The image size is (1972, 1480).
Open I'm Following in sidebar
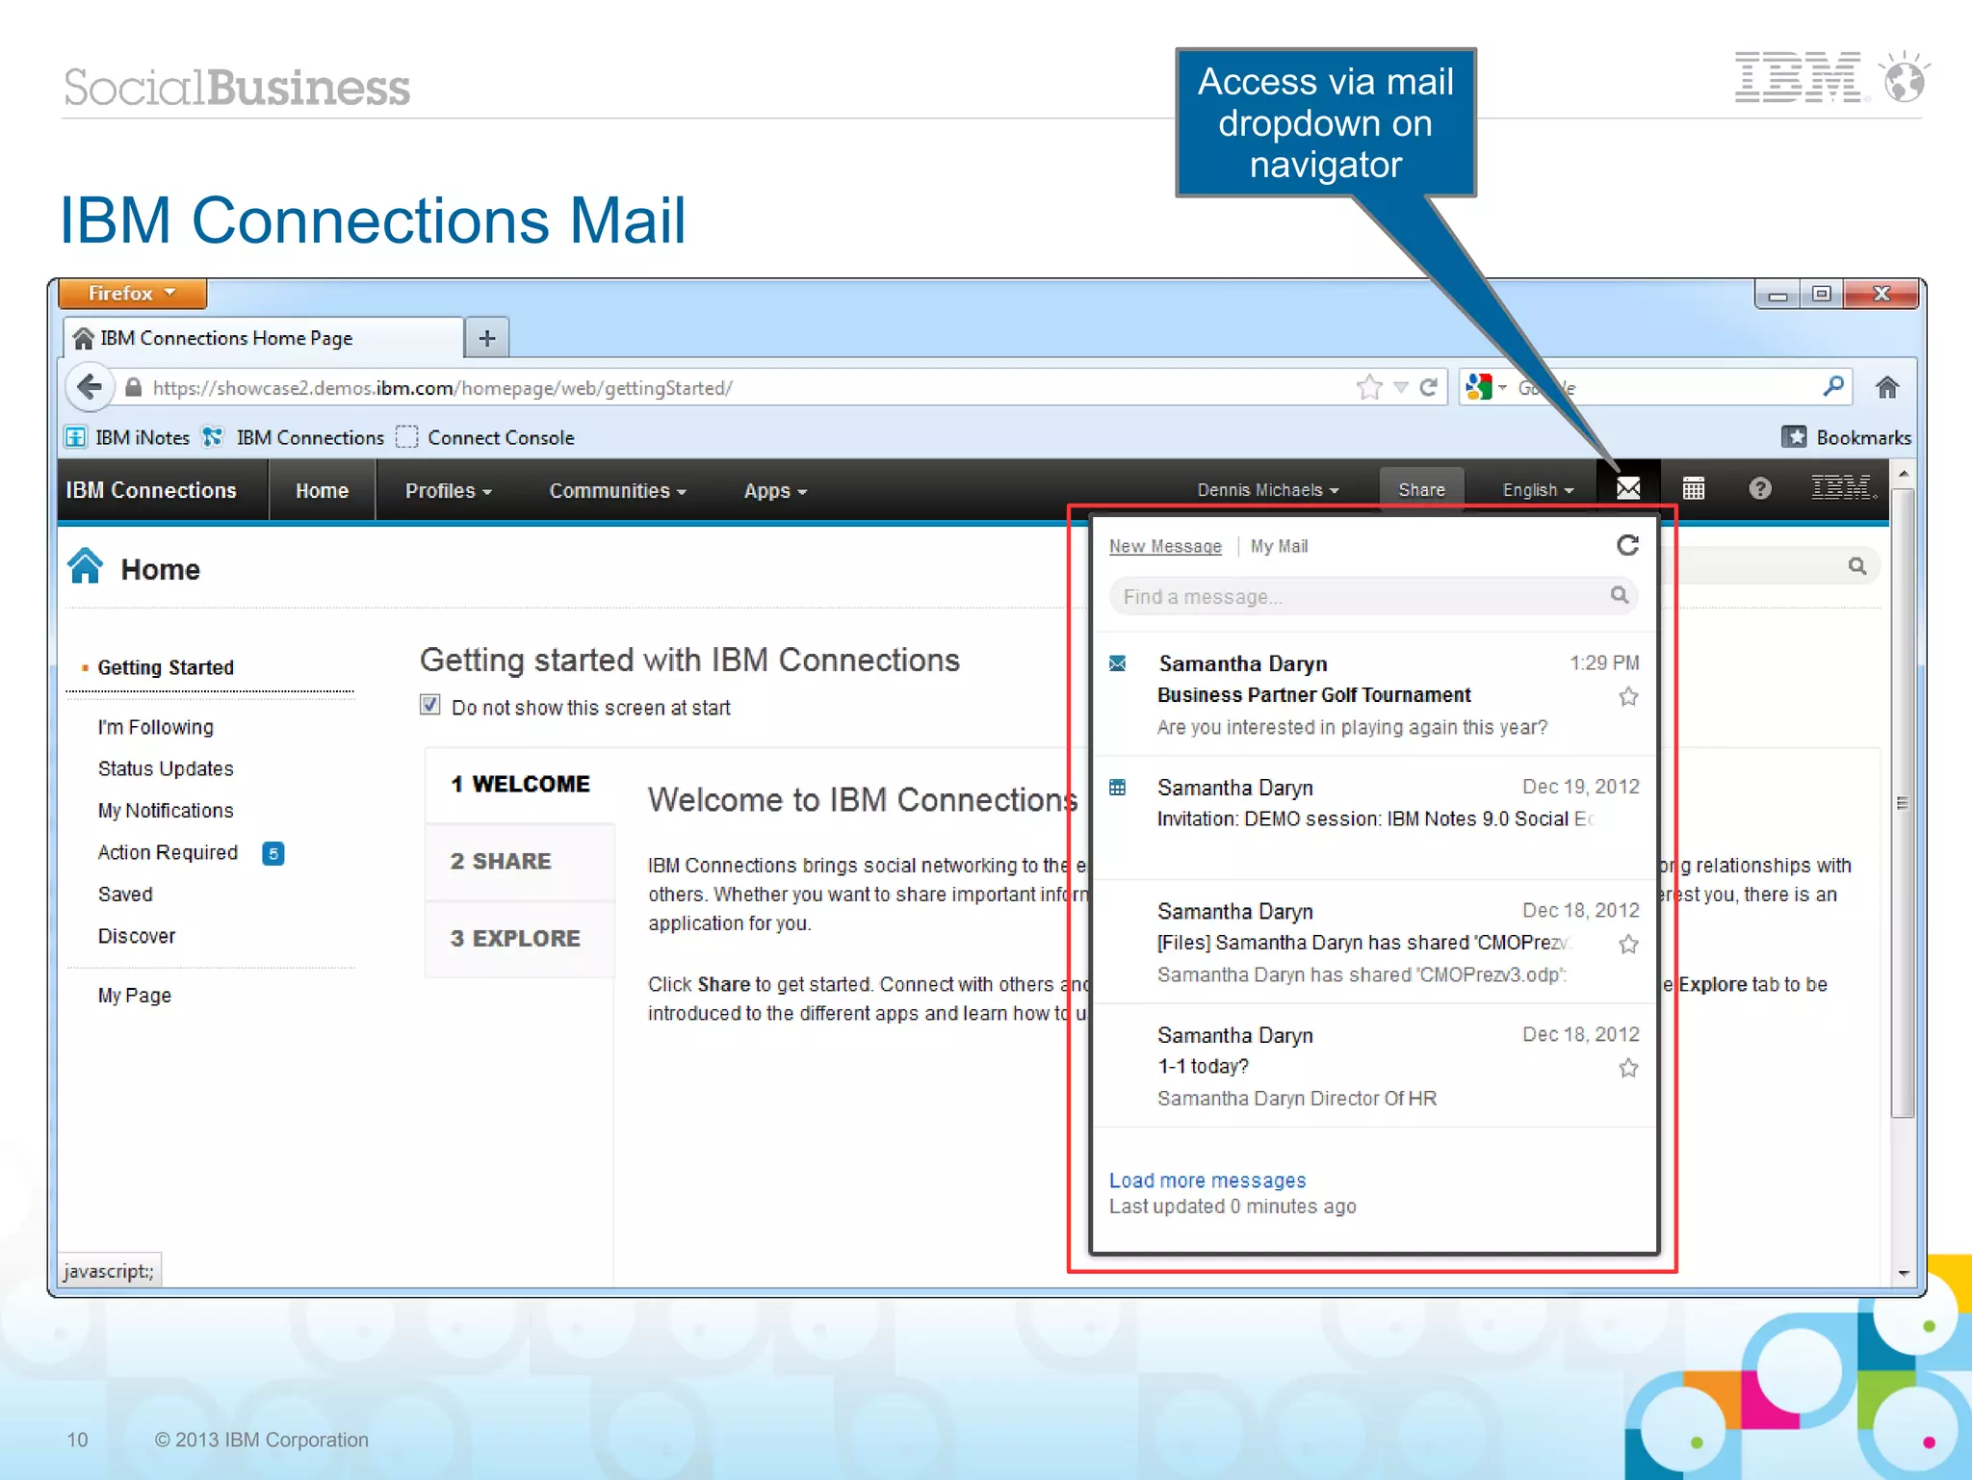(155, 727)
